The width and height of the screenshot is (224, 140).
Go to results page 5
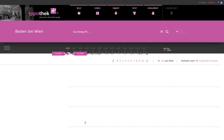128,61
